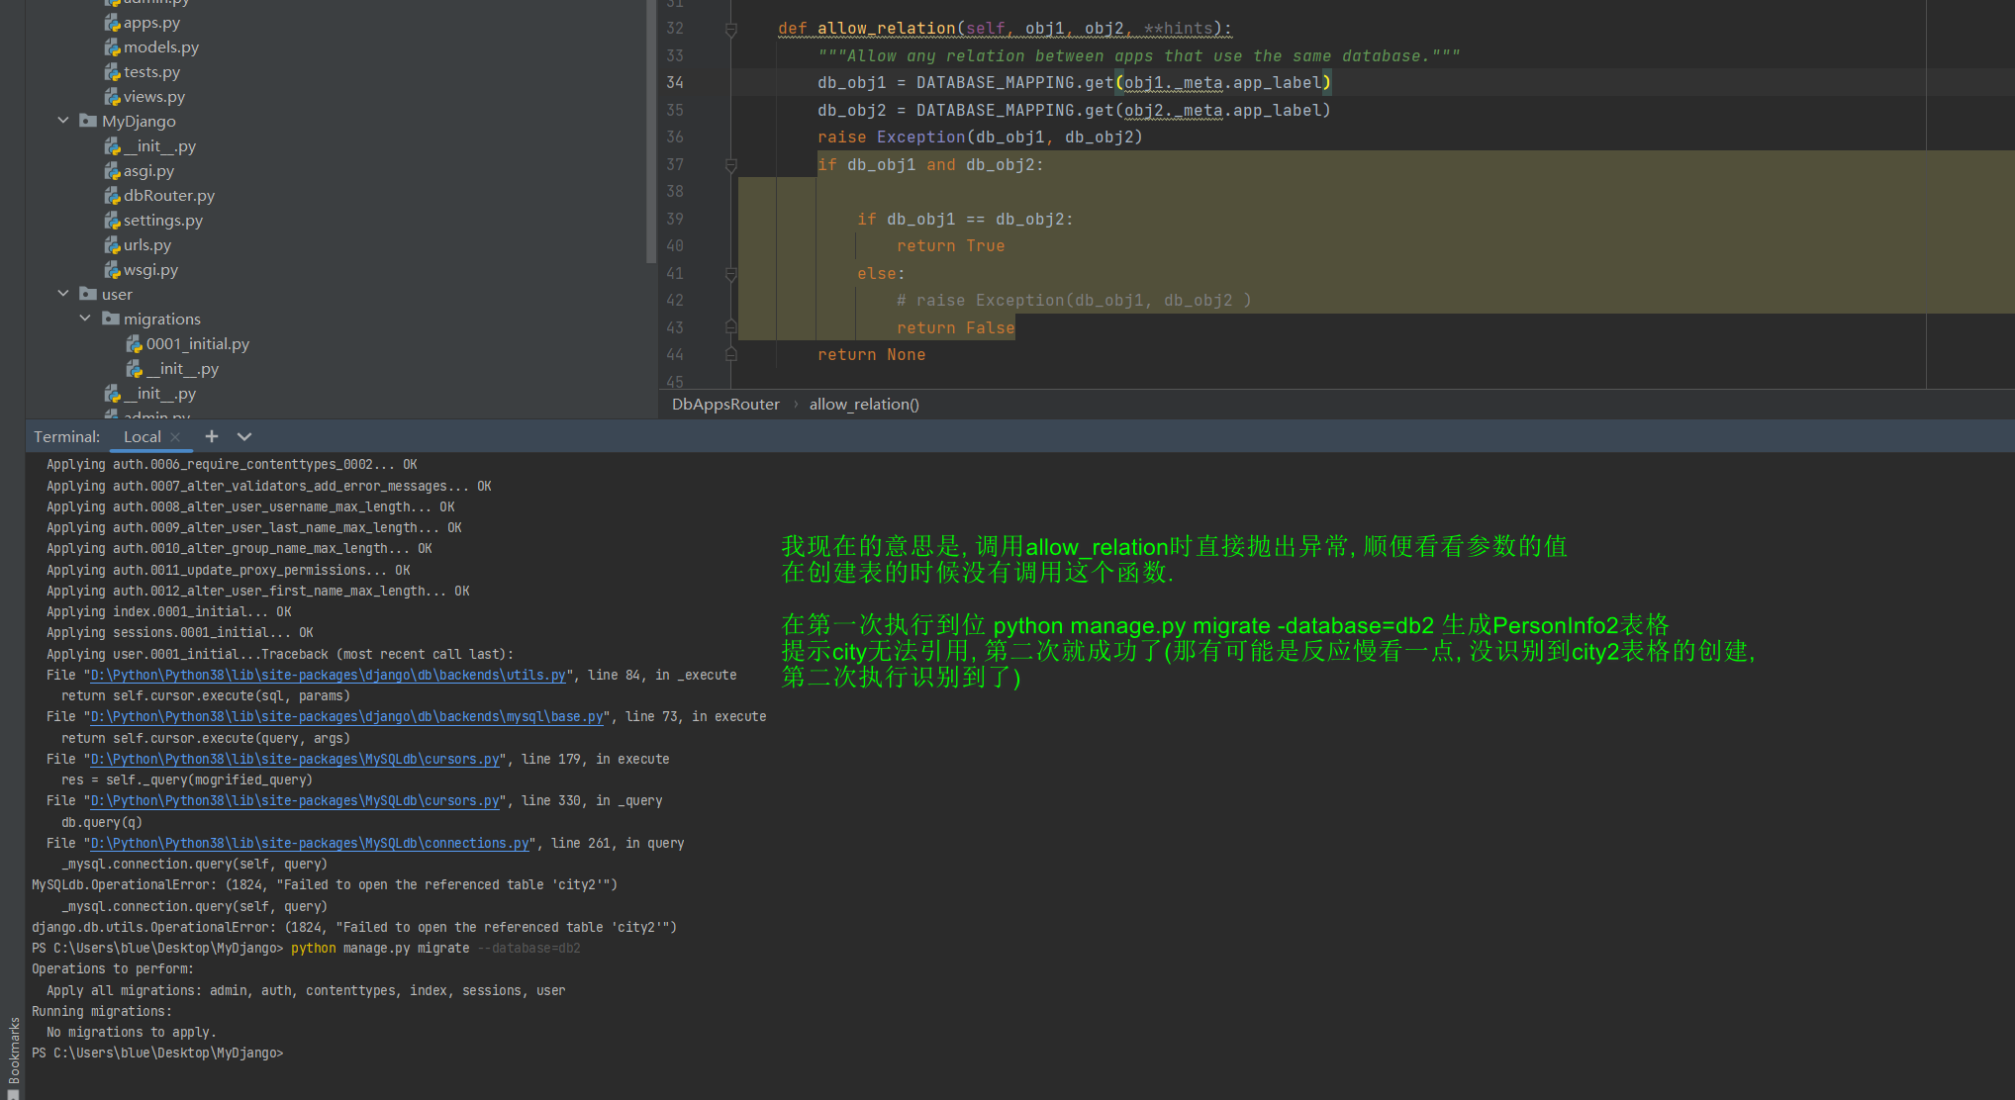Open MySQLdb connections.py traceback link
This screenshot has width=2015, height=1100.
pyautogui.click(x=310, y=844)
